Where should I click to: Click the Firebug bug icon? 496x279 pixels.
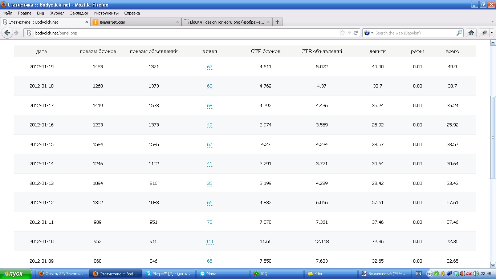tap(484, 33)
